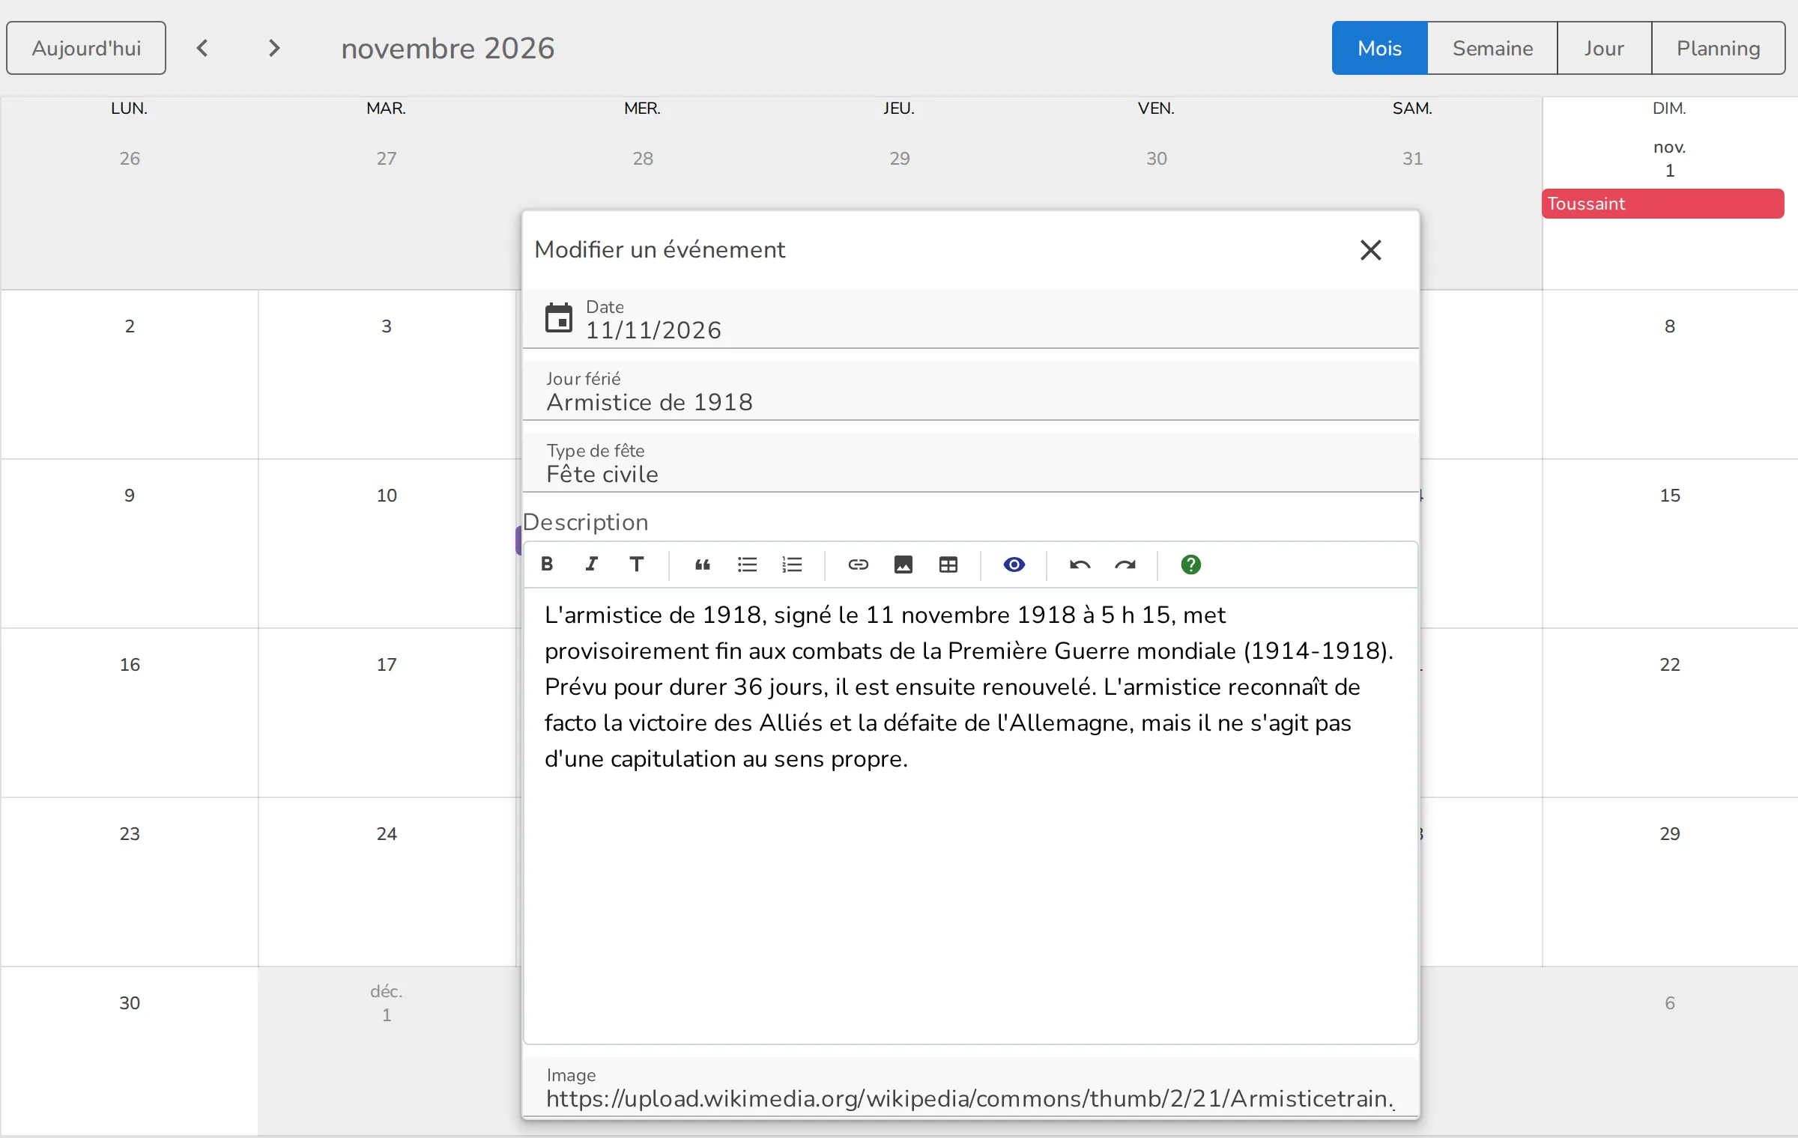The height and width of the screenshot is (1138, 1798).
Task: Insert a hyperlink in the description
Action: point(859,565)
